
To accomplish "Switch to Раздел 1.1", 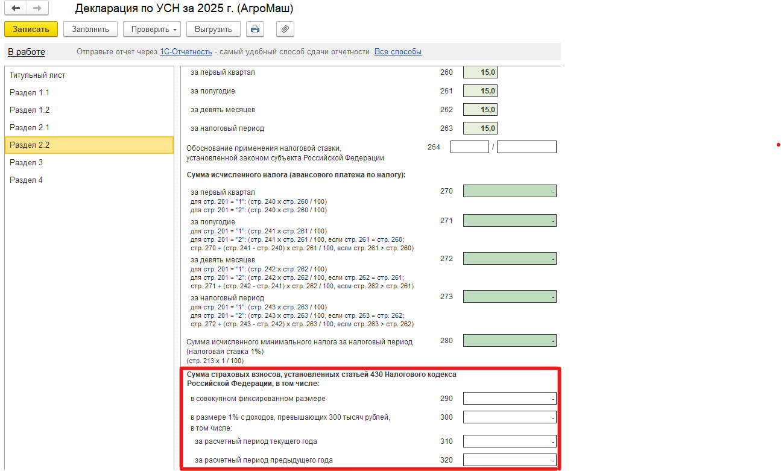I will pos(30,93).
